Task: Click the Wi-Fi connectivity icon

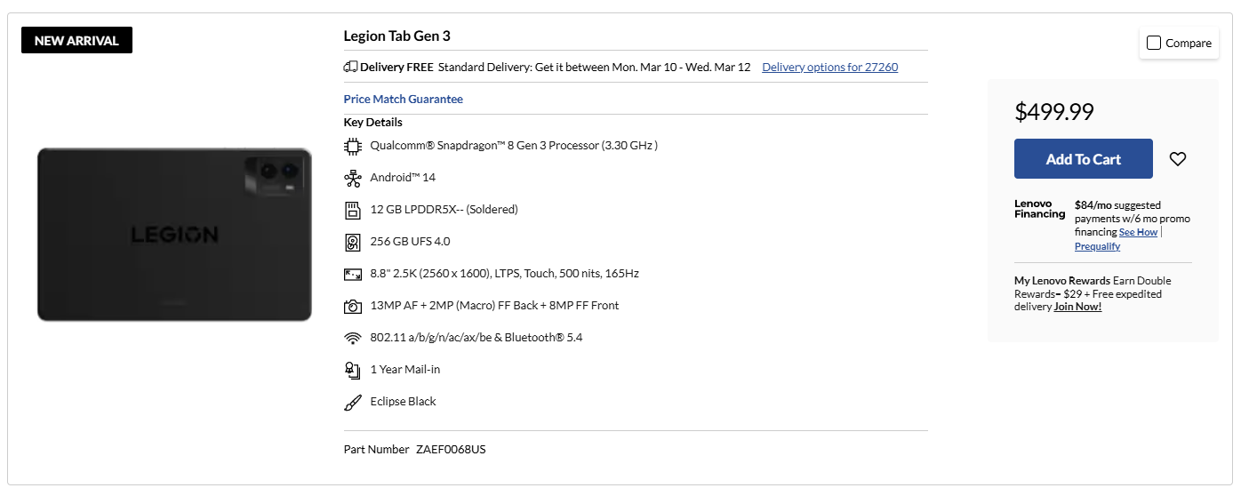Action: pos(352,338)
